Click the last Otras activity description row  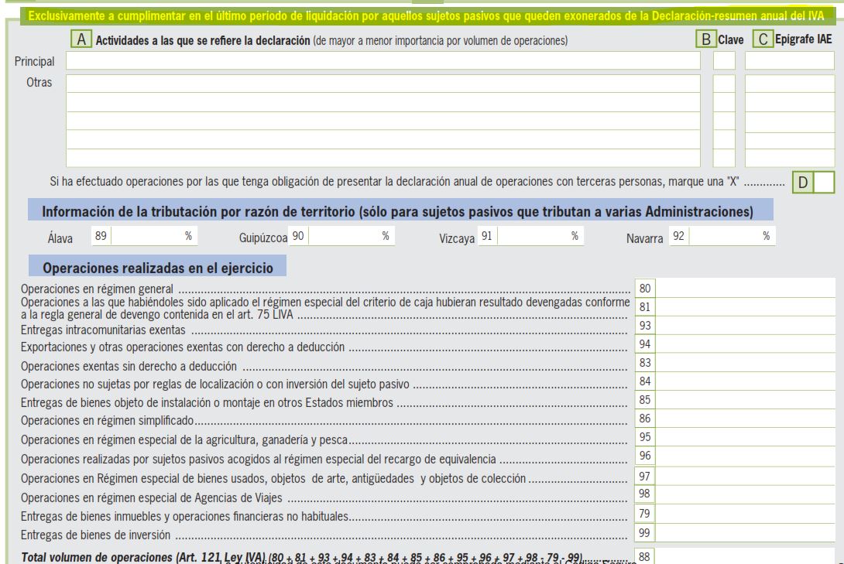click(x=383, y=158)
